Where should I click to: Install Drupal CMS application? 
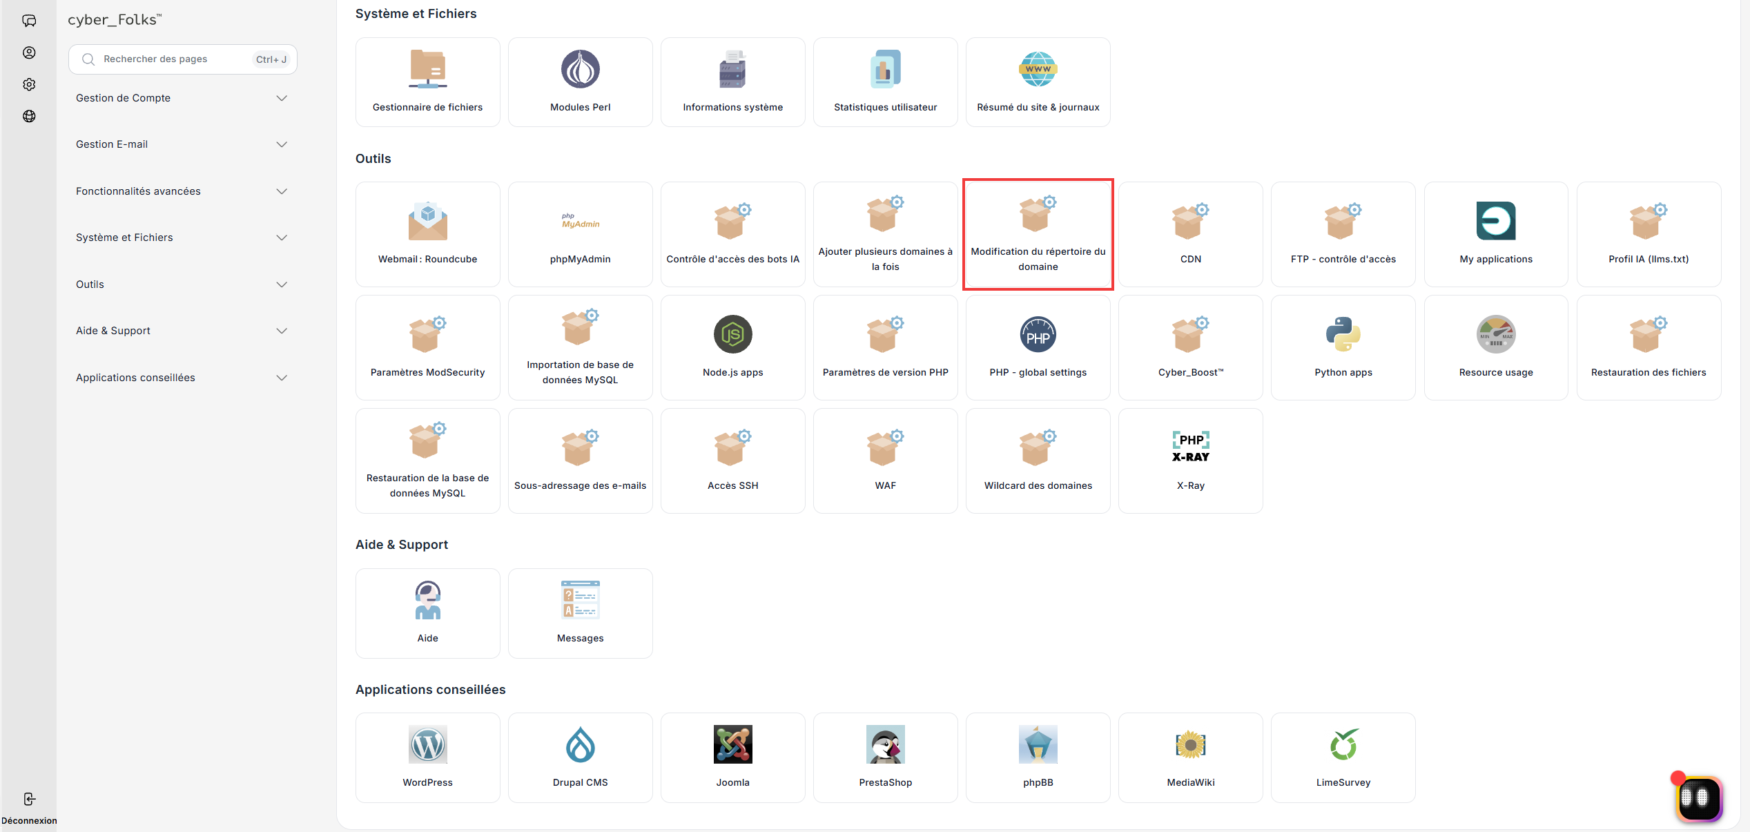click(580, 757)
